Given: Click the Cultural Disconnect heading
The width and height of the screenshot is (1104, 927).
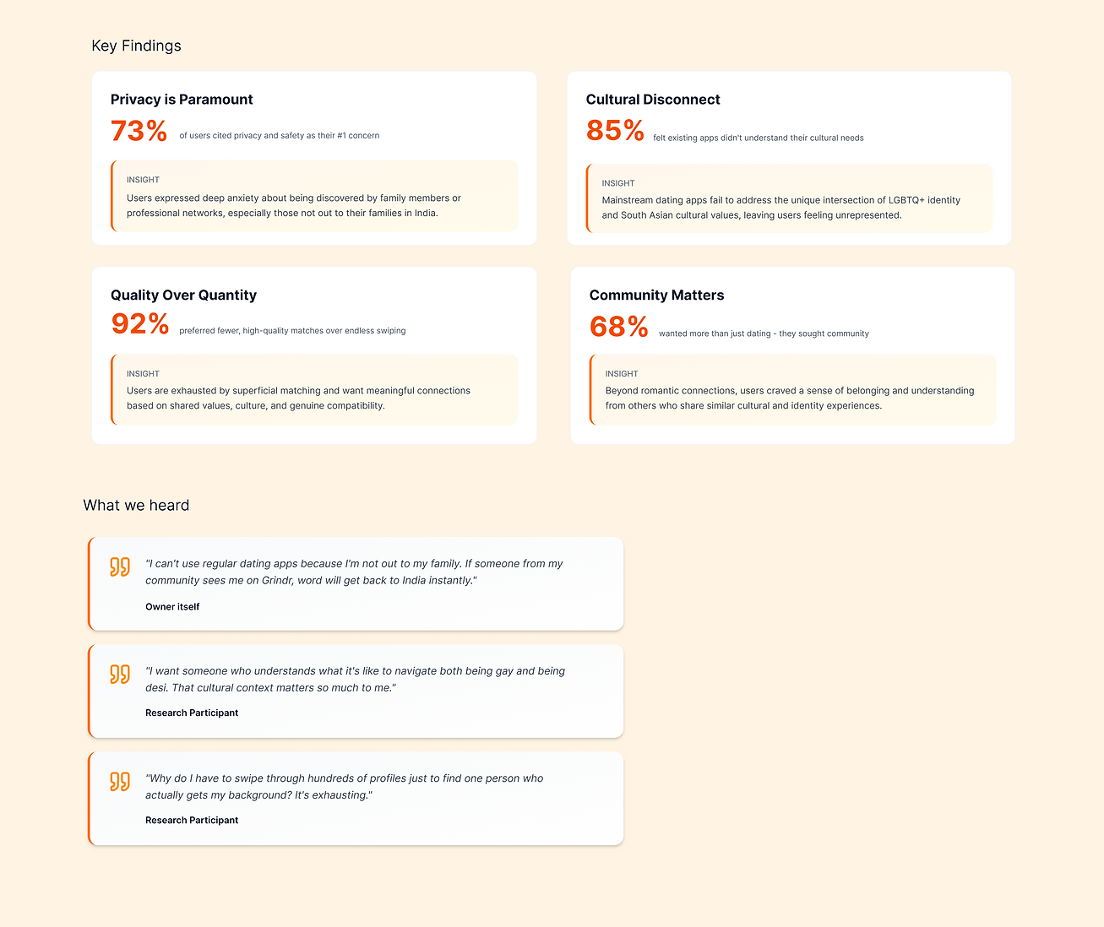Looking at the screenshot, I should [x=653, y=99].
